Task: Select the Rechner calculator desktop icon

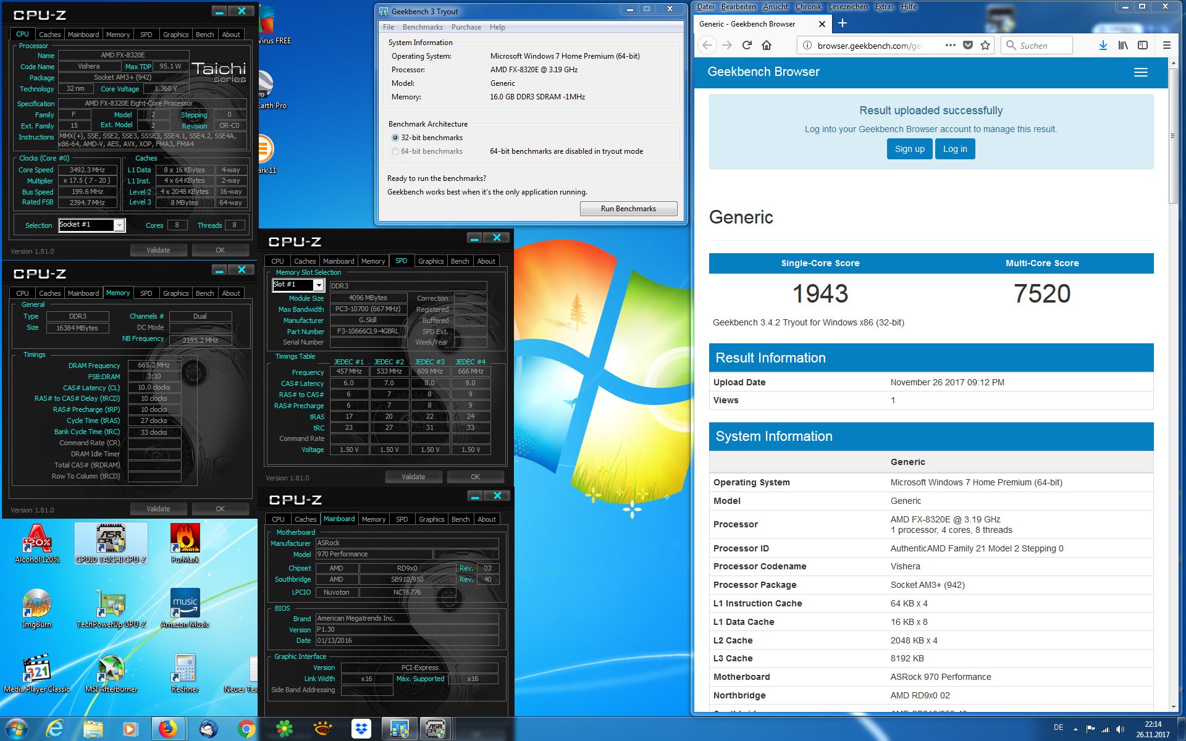Action: pos(185,673)
